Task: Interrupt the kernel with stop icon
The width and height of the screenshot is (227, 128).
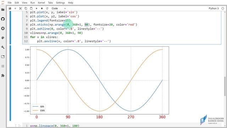Action: (42, 9)
